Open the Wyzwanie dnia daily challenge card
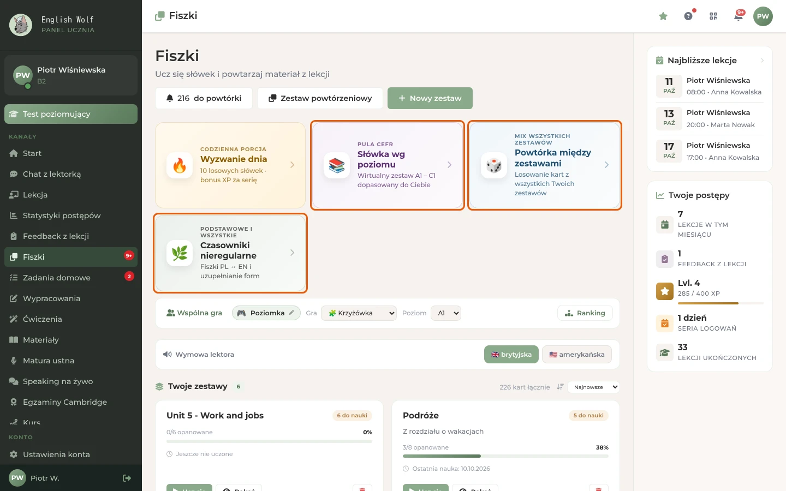Image resolution: width=786 pixels, height=491 pixels. (230, 165)
